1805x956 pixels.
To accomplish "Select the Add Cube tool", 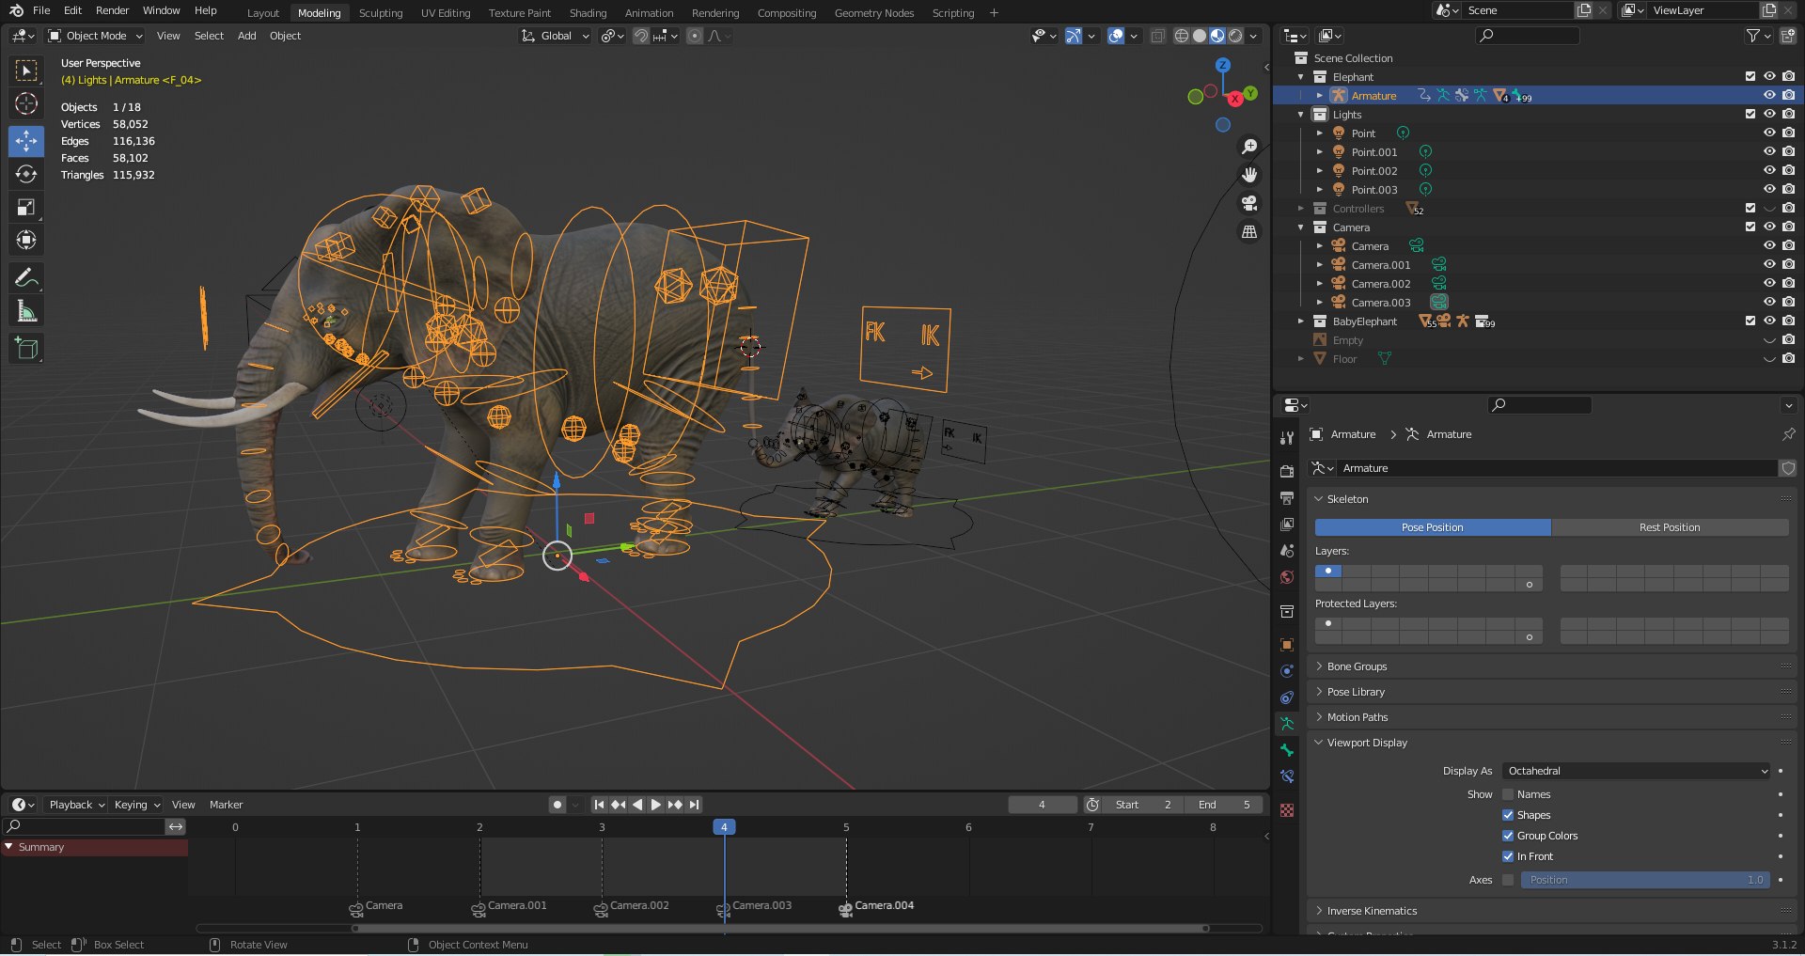I will 26,349.
